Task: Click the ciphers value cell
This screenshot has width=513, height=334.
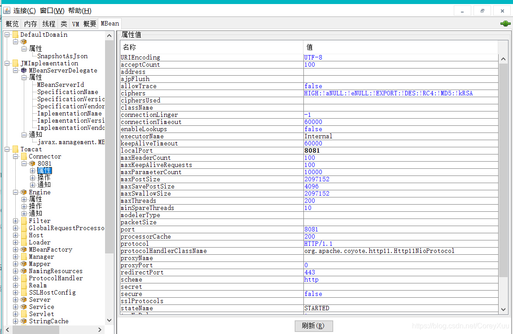Action: 401,94
